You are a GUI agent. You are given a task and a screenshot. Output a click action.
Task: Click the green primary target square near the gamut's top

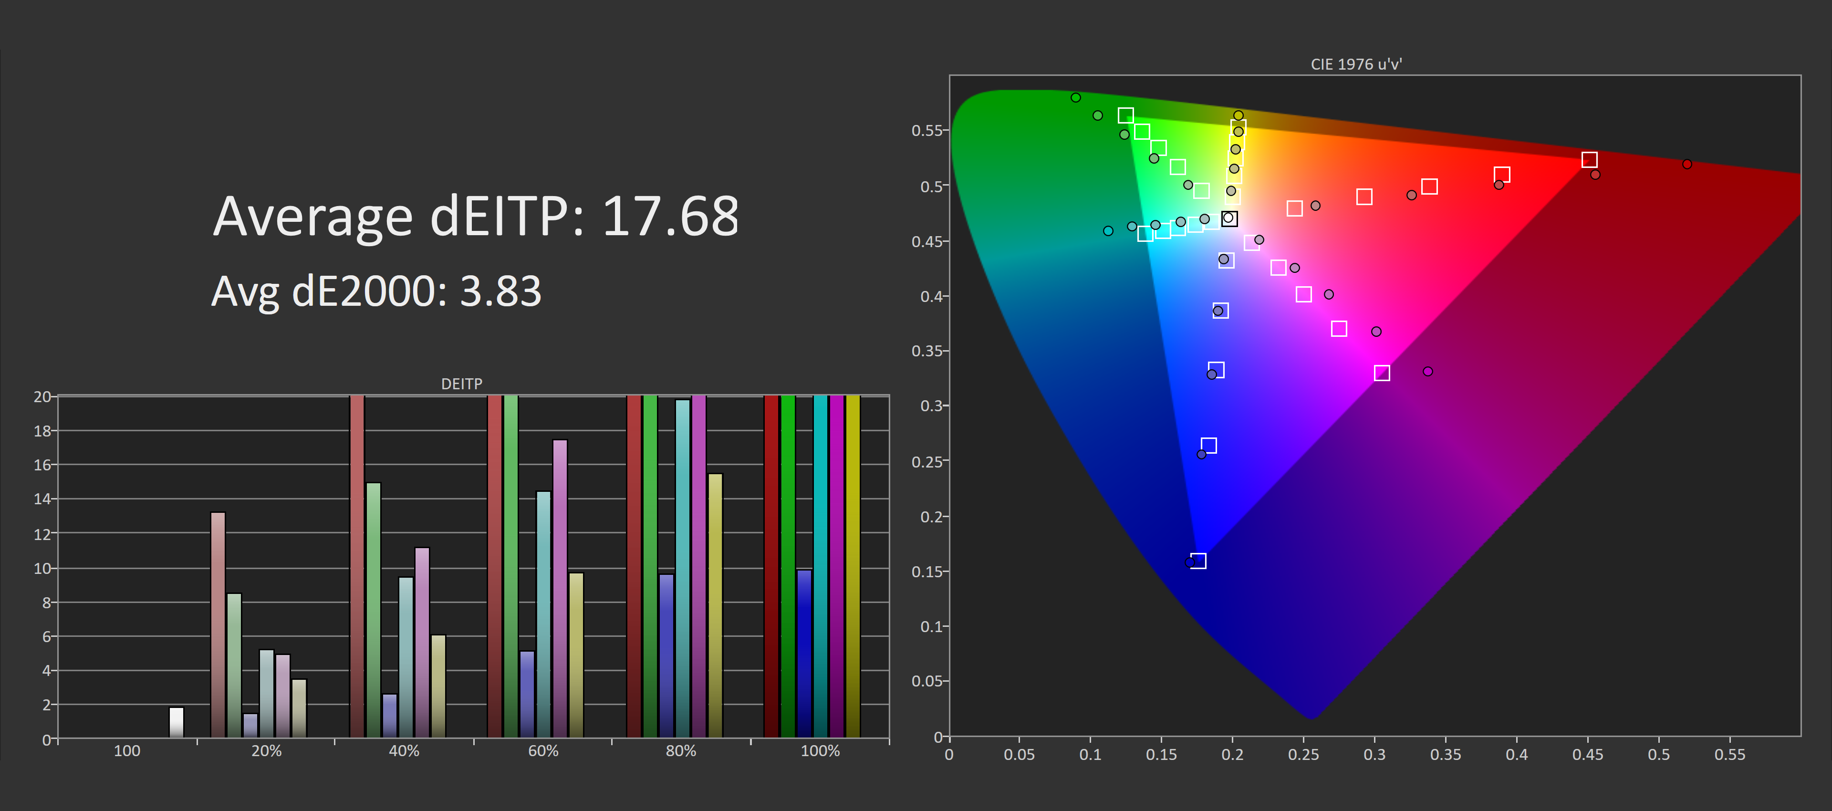[1126, 115]
